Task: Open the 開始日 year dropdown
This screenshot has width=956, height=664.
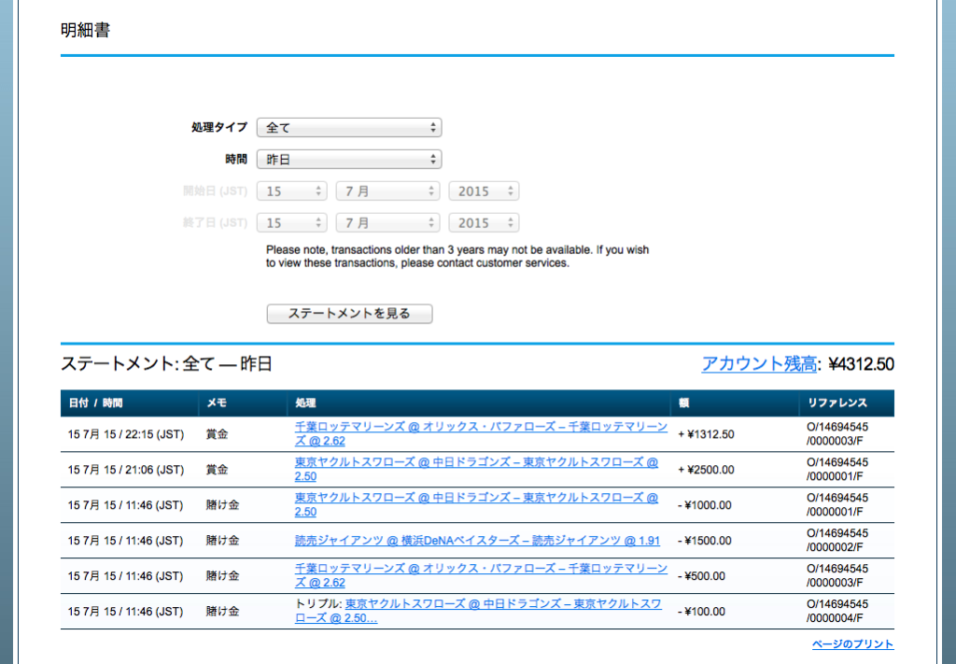Action: tap(483, 191)
